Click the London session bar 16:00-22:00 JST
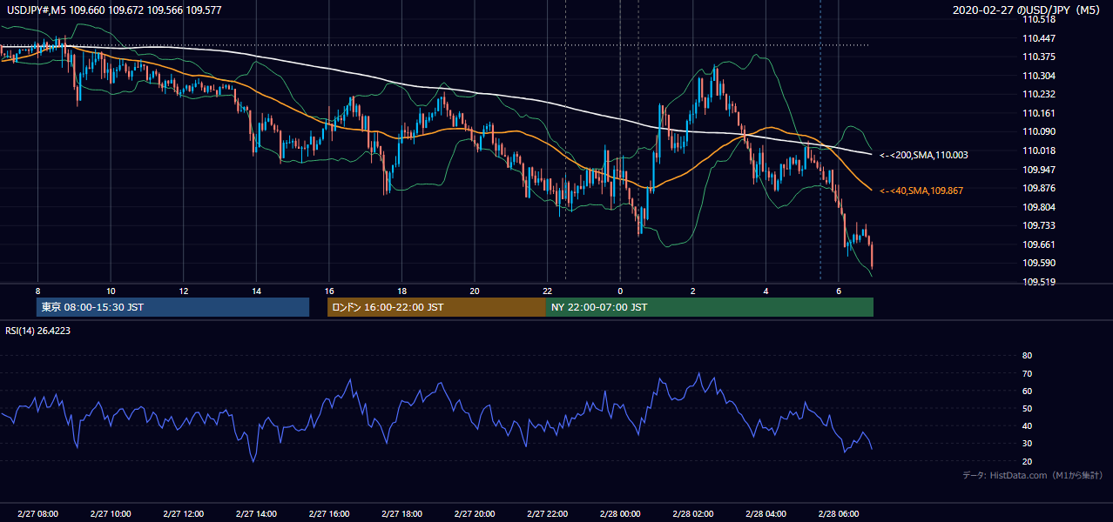1113x522 pixels. pyautogui.click(x=436, y=307)
